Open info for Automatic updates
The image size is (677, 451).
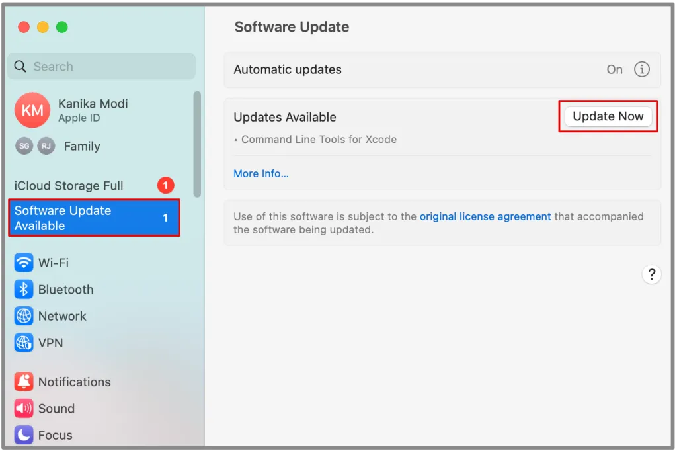coord(641,69)
